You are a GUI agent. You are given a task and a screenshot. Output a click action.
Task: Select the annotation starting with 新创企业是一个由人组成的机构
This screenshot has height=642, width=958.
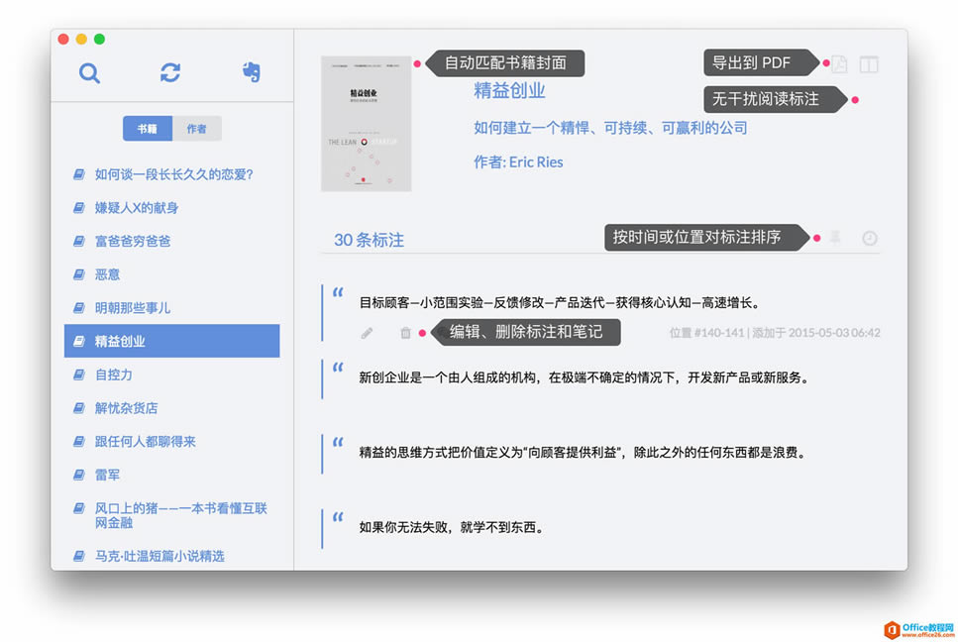[x=585, y=377]
